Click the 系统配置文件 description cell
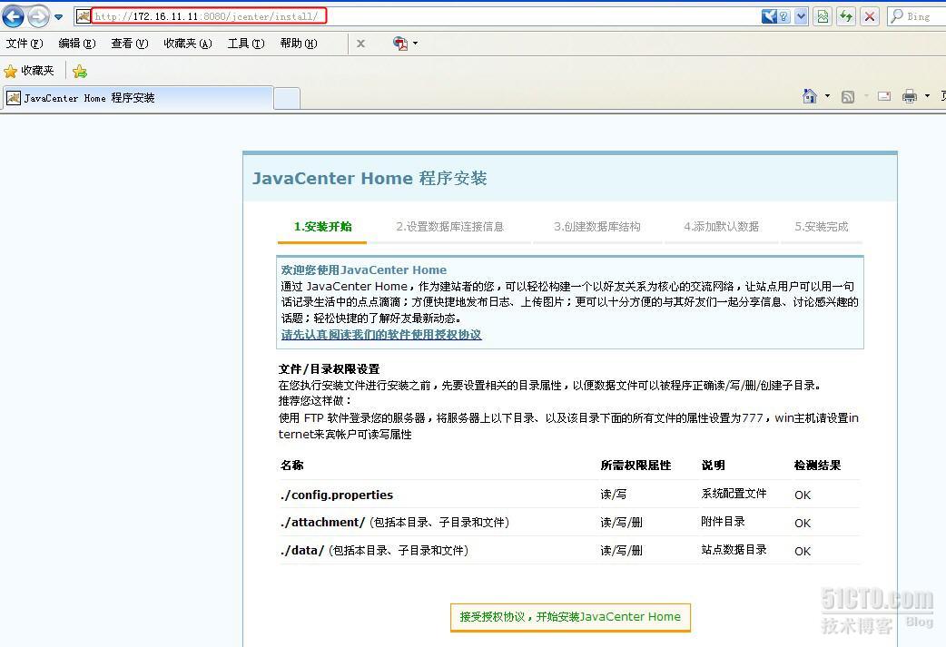 [734, 494]
